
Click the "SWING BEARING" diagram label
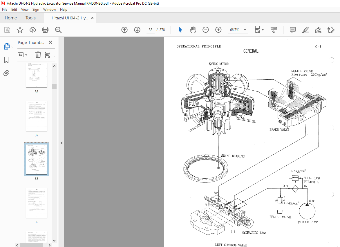point(233,156)
